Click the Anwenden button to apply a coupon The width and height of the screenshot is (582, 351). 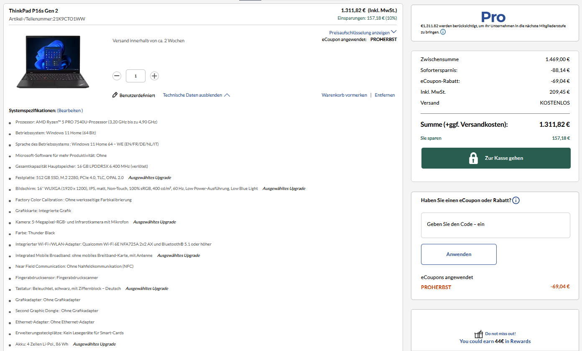click(x=459, y=254)
